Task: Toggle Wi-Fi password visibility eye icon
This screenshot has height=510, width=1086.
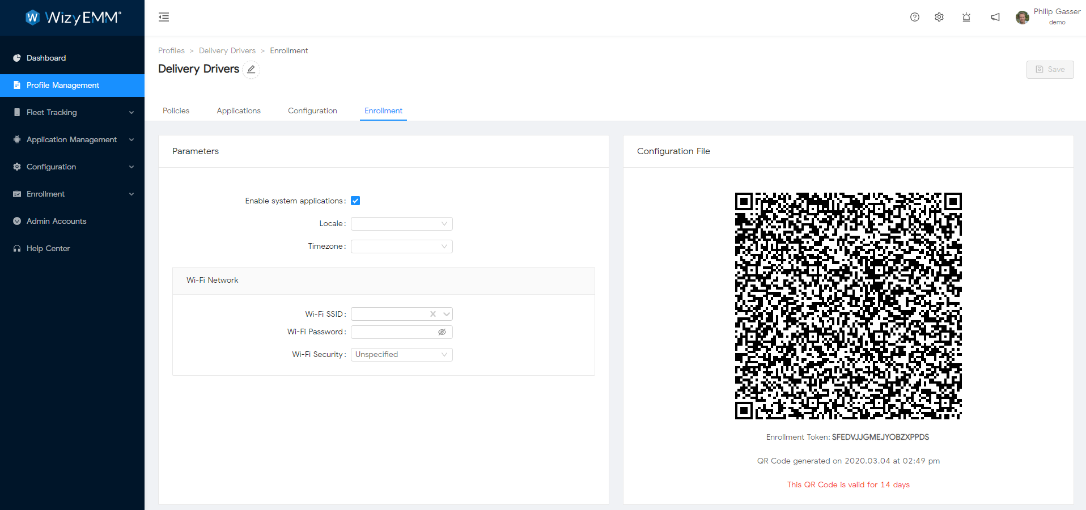Action: [442, 332]
